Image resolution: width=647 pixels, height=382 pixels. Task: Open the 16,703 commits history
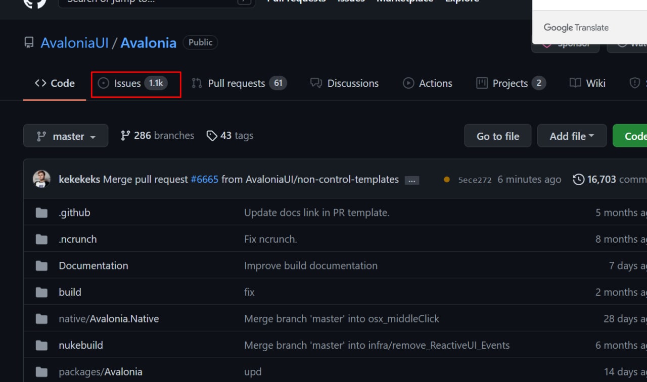point(610,179)
